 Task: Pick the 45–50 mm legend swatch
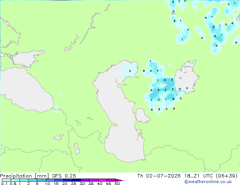(x=111, y=180)
